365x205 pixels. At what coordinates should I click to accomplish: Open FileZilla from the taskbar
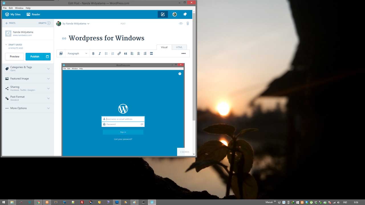(x=82, y=202)
